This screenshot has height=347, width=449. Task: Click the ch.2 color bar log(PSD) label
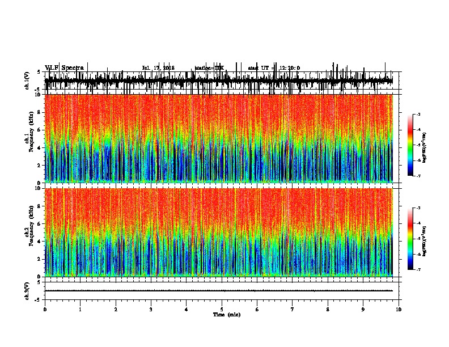[424, 241]
